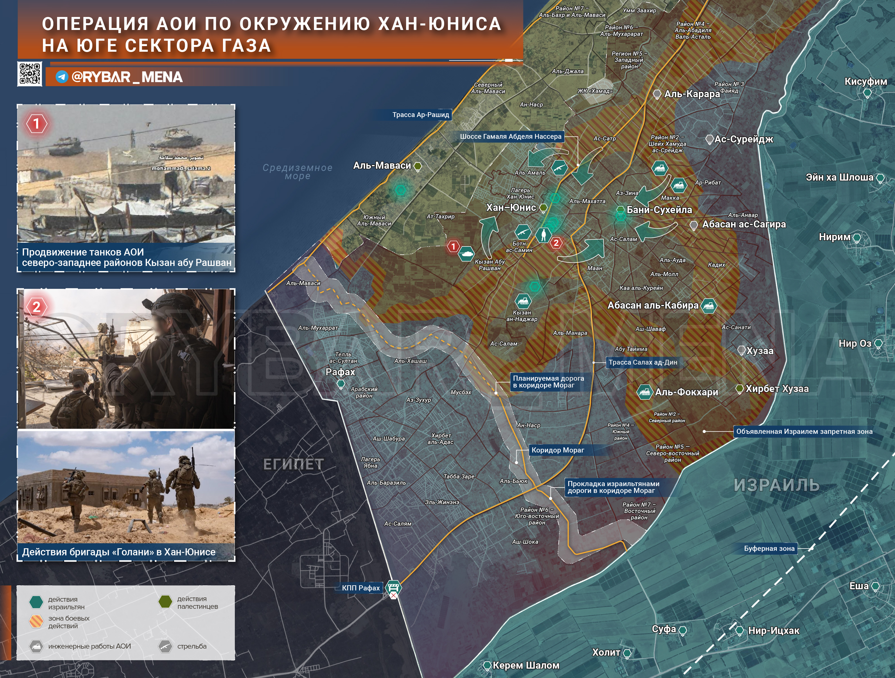Click the QR code beside the channel name
Screen dimensions: 895x678
(x=30, y=74)
